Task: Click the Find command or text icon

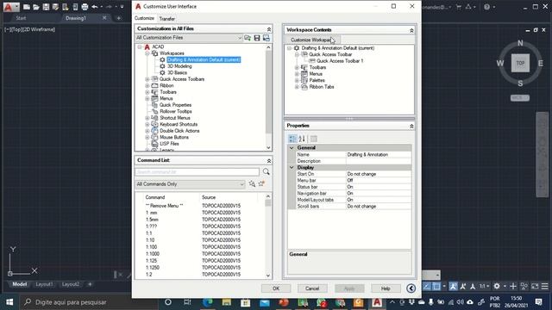Action: pyautogui.click(x=252, y=183)
